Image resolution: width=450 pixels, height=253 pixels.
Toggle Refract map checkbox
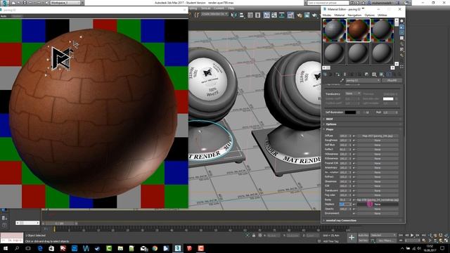click(x=354, y=176)
